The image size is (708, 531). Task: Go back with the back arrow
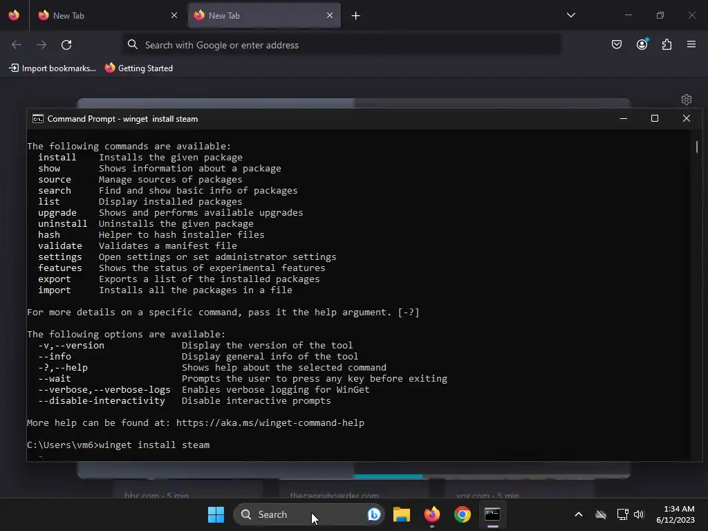coord(17,45)
